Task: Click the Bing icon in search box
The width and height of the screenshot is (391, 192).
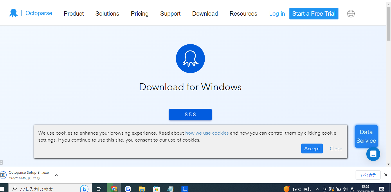Action: (x=84, y=189)
